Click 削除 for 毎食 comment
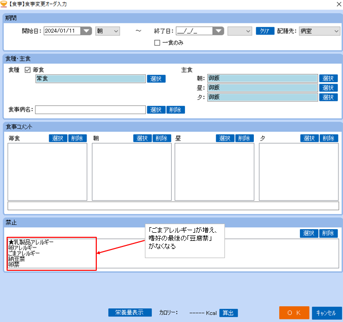This screenshot has width=343, height=322. tap(77, 138)
